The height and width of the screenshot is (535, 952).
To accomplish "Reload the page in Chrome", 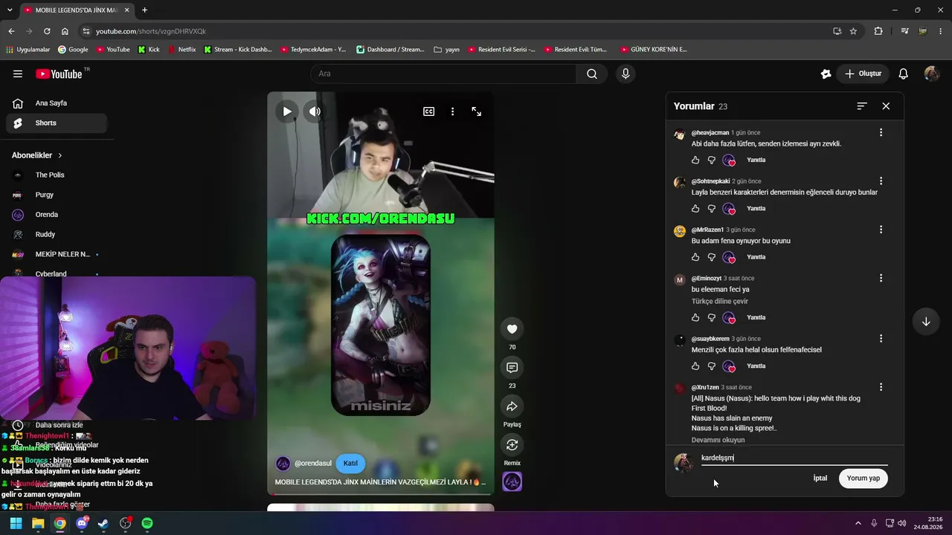I will click(x=47, y=31).
